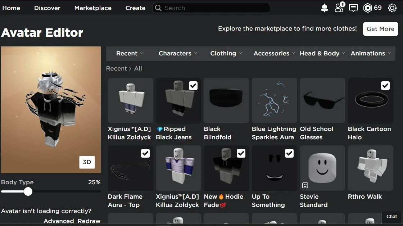This screenshot has height=226, width=403.
Task: Expand the Animations dropdown
Action: 371,53
